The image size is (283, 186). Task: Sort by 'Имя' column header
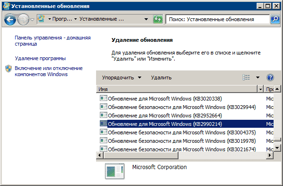tap(177, 89)
